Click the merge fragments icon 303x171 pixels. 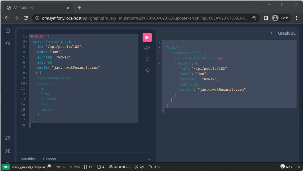click(147, 60)
